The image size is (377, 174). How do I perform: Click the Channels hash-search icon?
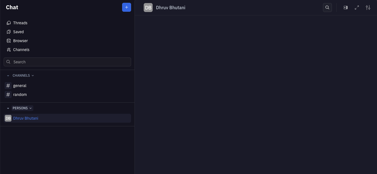point(9,50)
